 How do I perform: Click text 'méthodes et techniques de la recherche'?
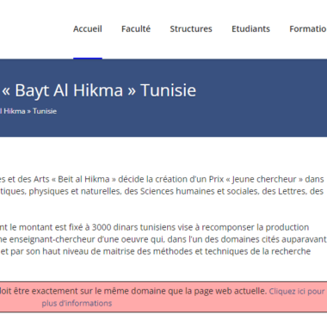click(x=231, y=251)
